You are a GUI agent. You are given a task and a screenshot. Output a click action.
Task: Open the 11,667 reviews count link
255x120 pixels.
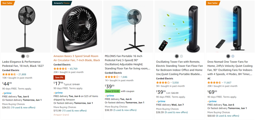228,82
